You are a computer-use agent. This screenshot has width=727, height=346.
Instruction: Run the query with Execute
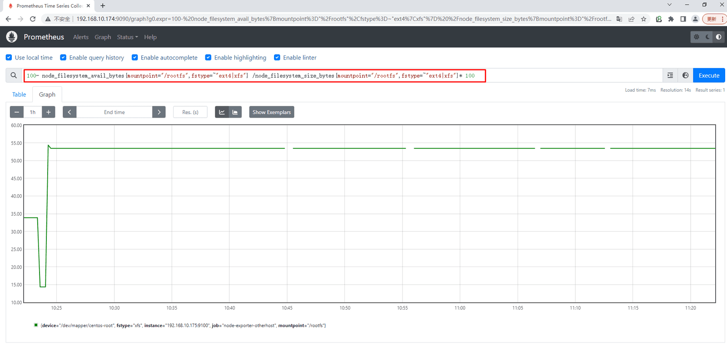click(709, 75)
